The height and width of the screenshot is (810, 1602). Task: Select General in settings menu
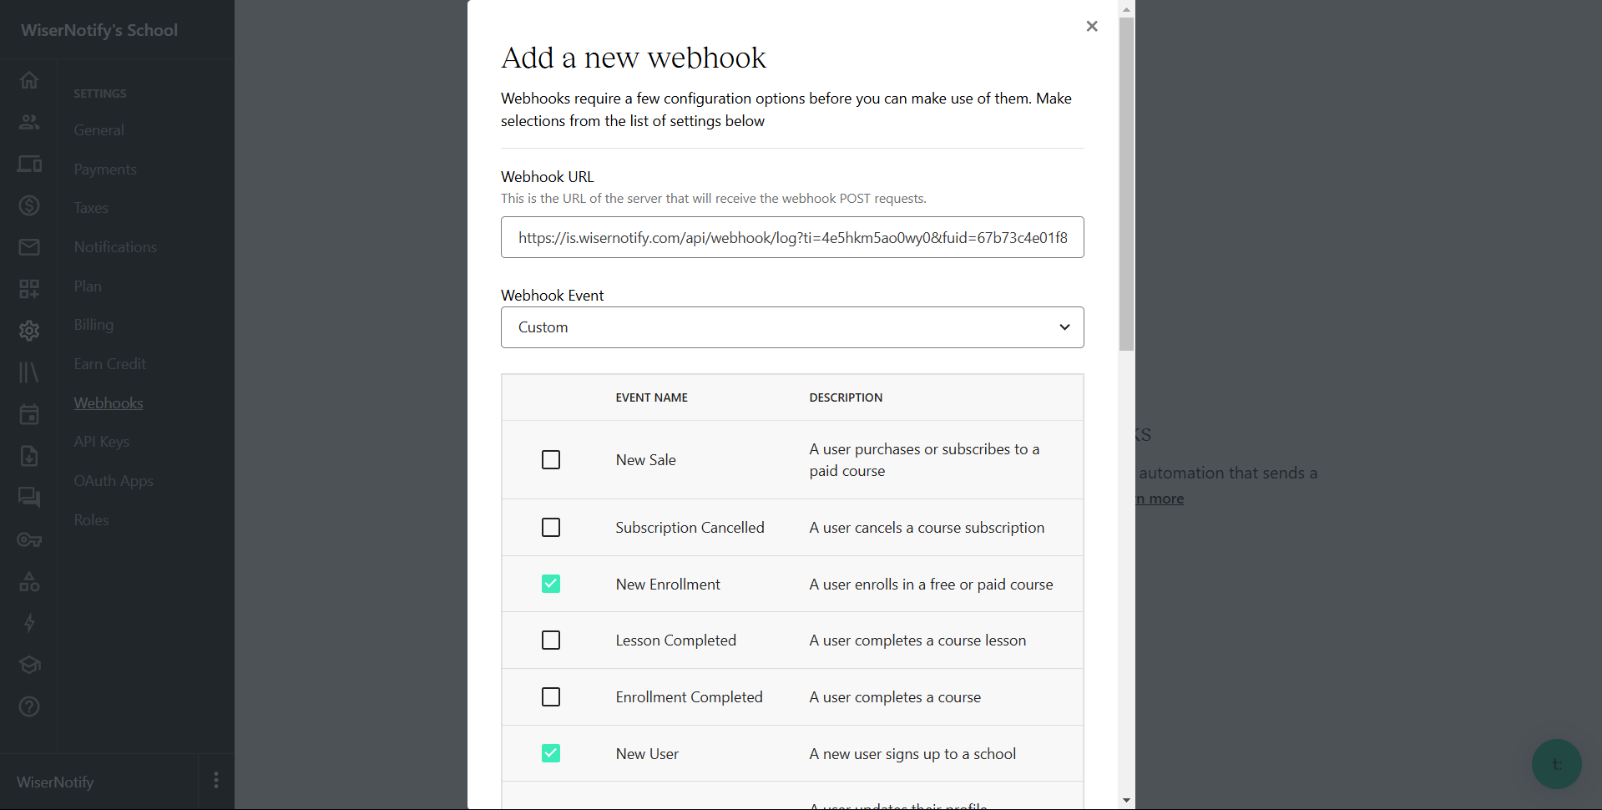click(99, 130)
